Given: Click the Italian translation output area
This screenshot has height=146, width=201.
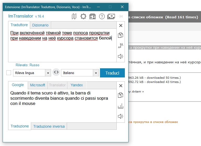Looking at the screenshot, I should click(63, 106).
